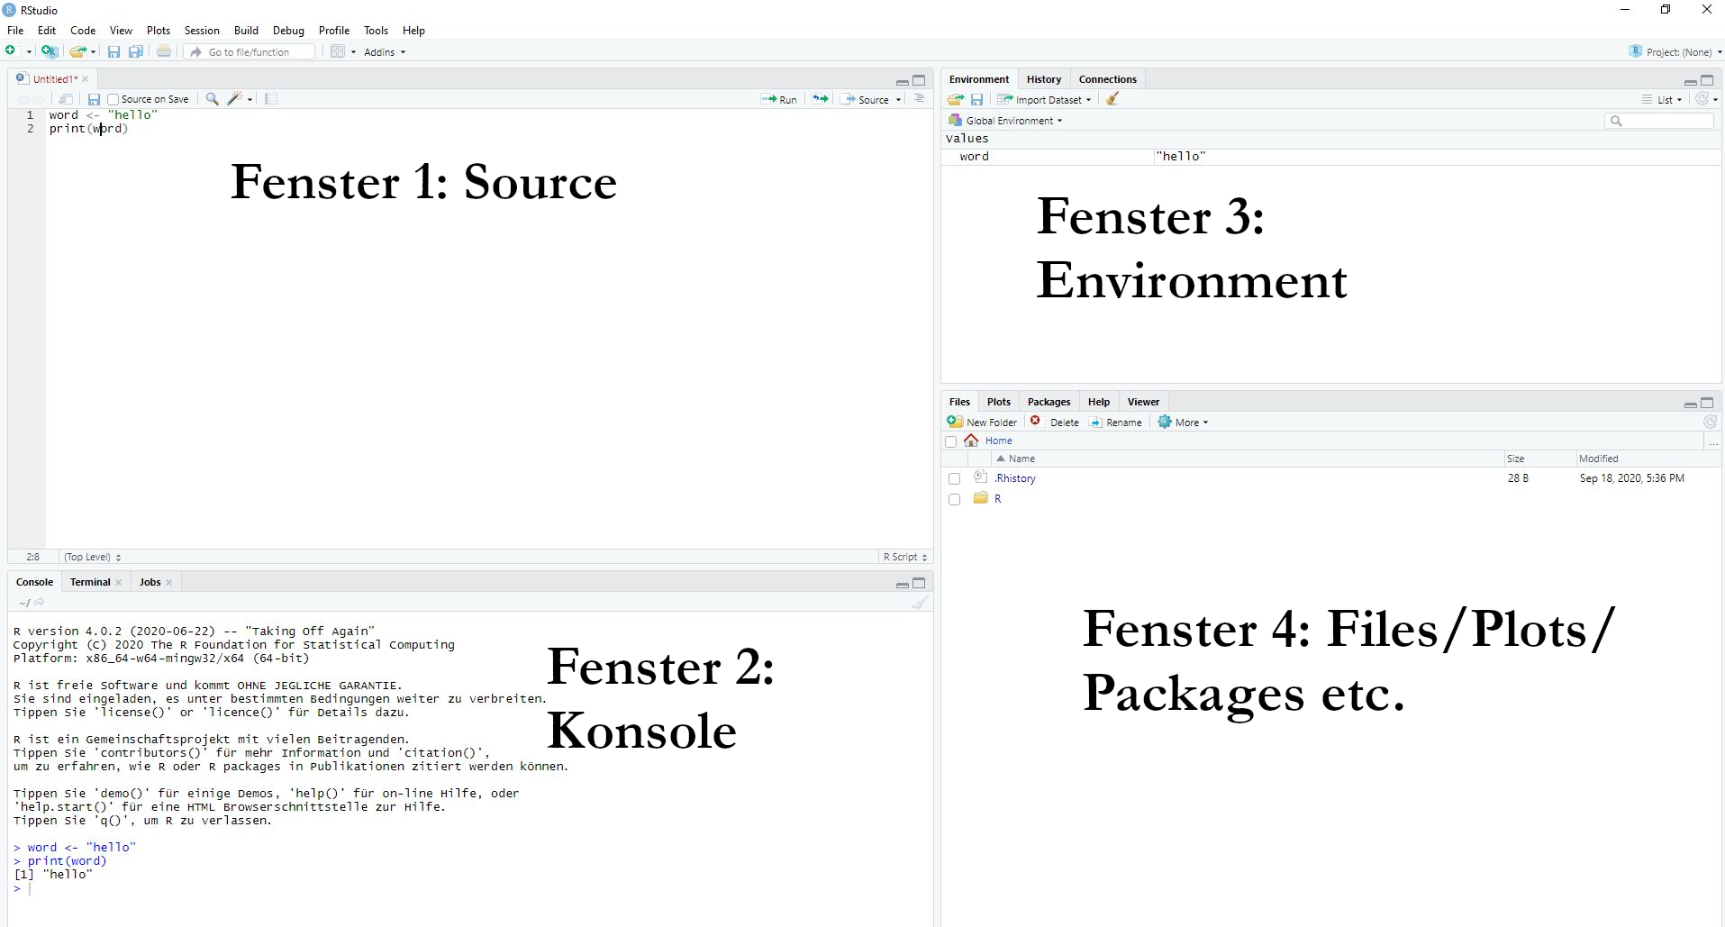Open the Addins dropdown menu

(385, 52)
